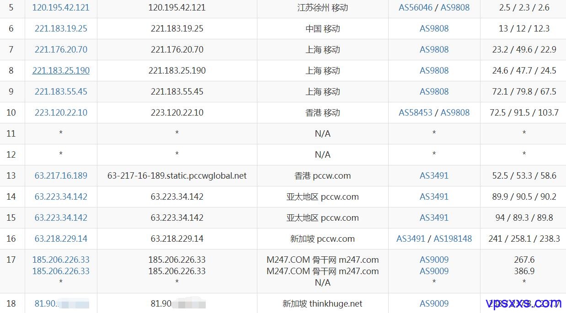Open AS9808 link in row 6
This screenshot has height=313, width=566.
(x=434, y=28)
